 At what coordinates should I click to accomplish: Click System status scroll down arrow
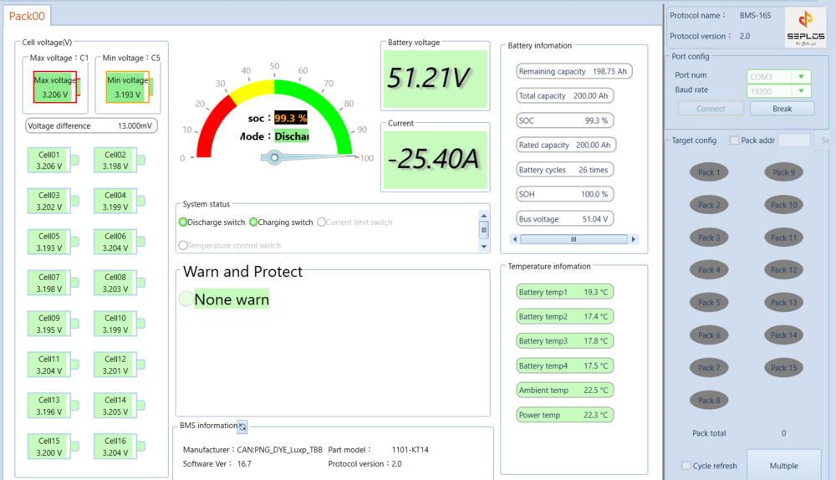point(483,247)
